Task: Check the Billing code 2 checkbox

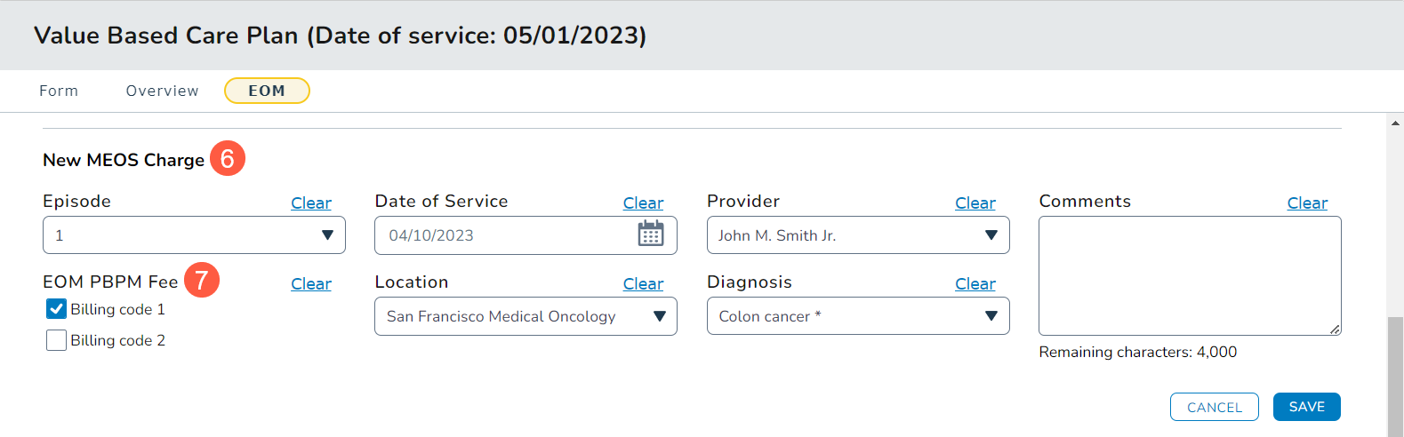Action: coord(56,340)
